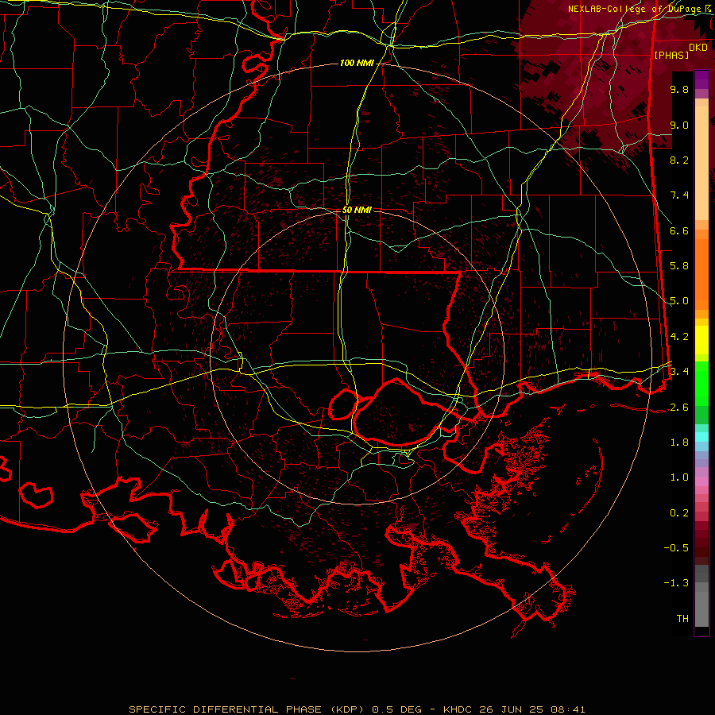Click the "-0.5" scale value

click(x=676, y=548)
